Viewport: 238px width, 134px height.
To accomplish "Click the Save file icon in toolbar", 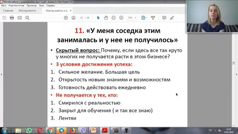I will pos(4,18).
